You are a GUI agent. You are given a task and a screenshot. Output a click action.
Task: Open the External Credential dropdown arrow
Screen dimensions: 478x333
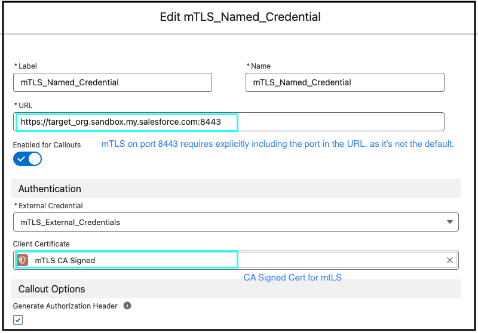click(449, 222)
